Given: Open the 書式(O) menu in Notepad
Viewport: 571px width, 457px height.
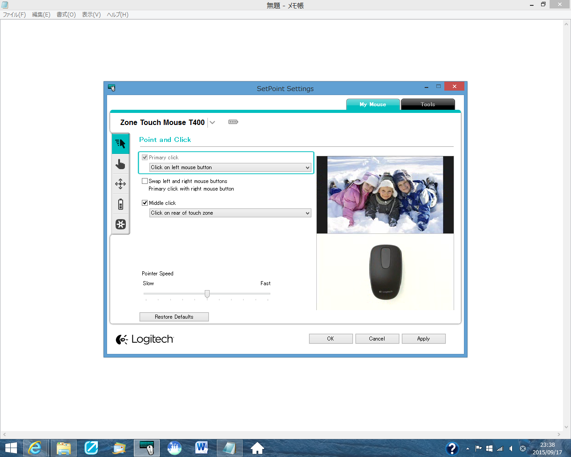Looking at the screenshot, I should tap(66, 15).
